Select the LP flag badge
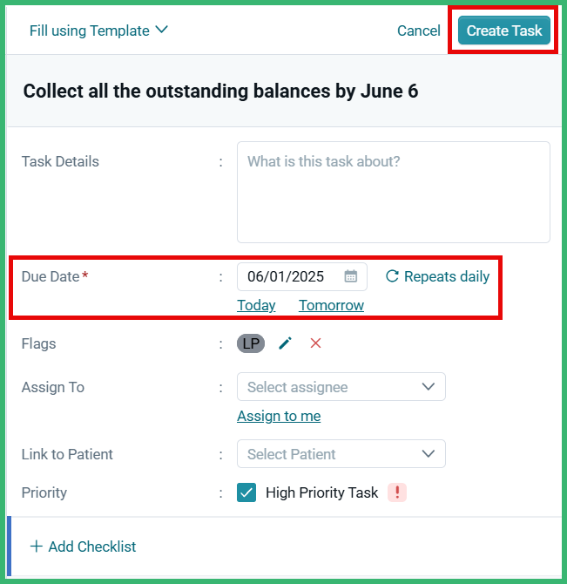The image size is (567, 584). click(x=251, y=343)
